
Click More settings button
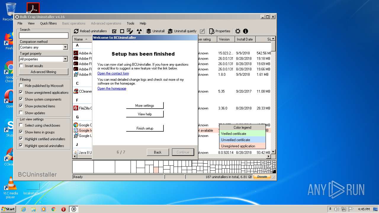pos(145,106)
